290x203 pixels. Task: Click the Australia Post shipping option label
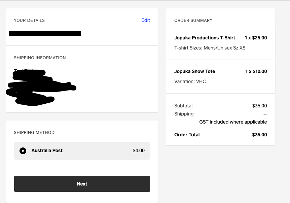click(x=47, y=150)
